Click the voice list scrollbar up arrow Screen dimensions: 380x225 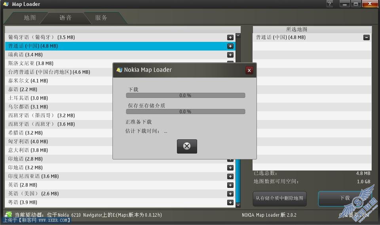point(238,36)
